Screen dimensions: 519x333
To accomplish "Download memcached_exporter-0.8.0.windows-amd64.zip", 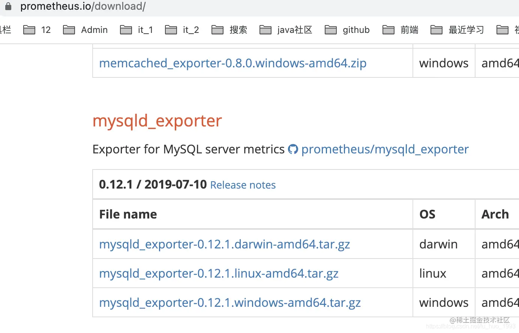I will [x=232, y=63].
